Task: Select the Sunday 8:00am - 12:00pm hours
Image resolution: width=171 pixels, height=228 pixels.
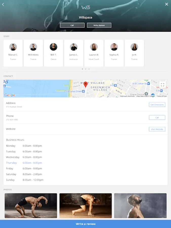Action: (x=33, y=180)
